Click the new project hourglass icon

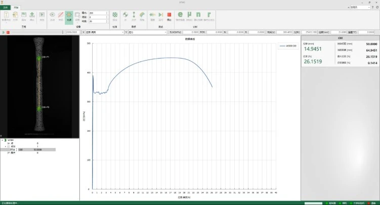tap(6, 15)
